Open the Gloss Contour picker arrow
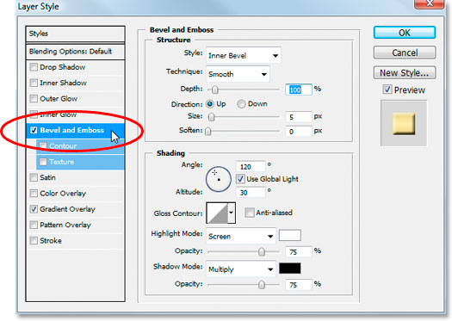Screen dimensions: 452x321 [x=232, y=213]
